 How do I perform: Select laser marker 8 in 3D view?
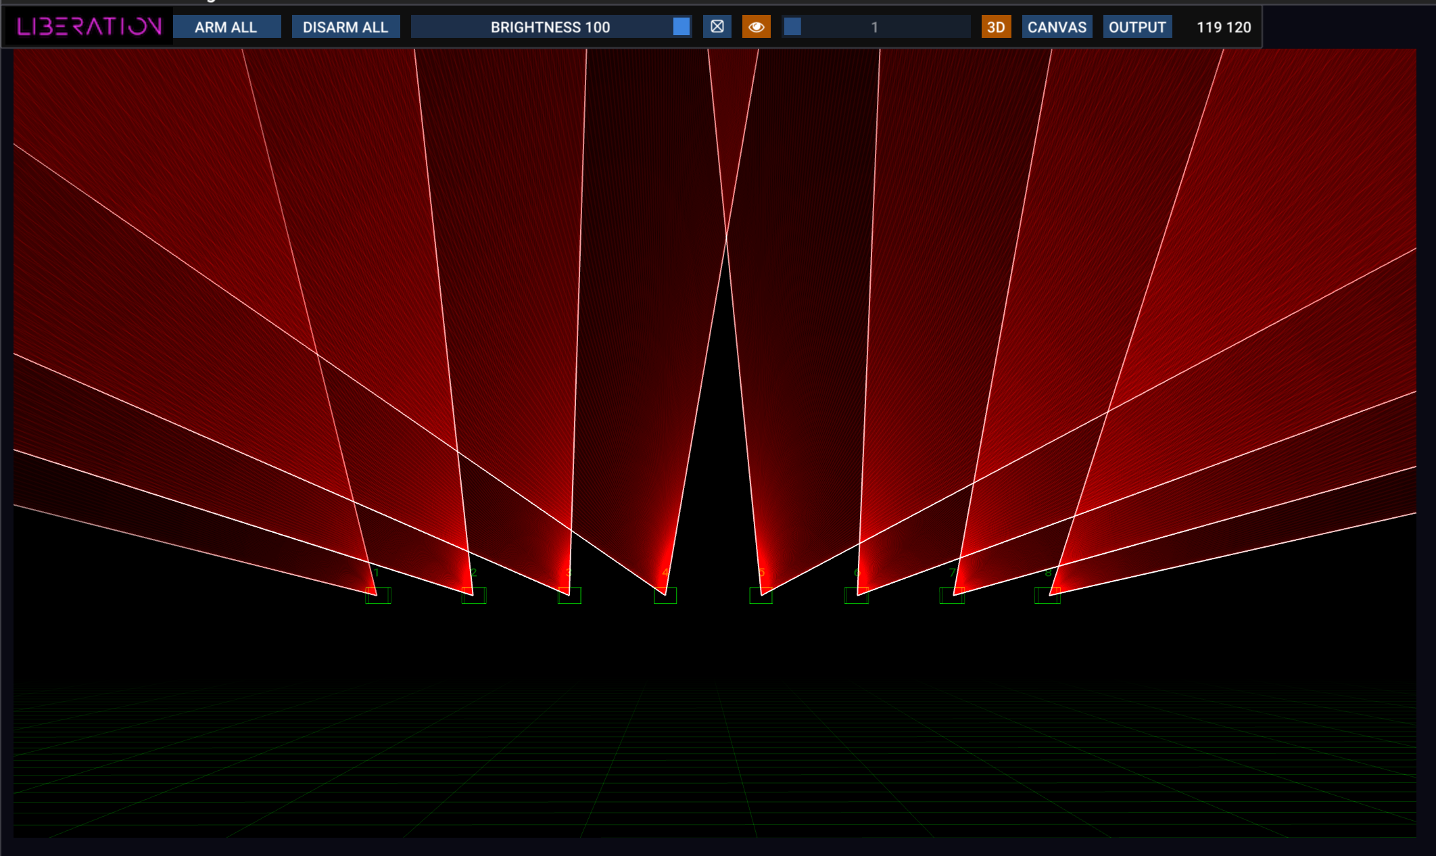click(x=1047, y=596)
